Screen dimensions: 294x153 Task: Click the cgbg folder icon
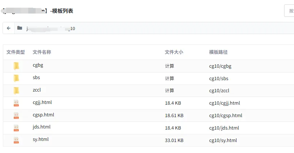pos(16,66)
